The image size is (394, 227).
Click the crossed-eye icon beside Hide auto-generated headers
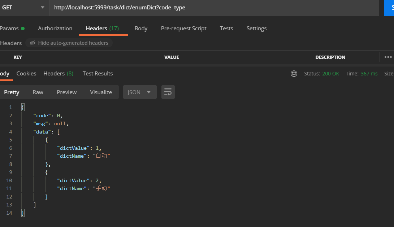coord(33,43)
